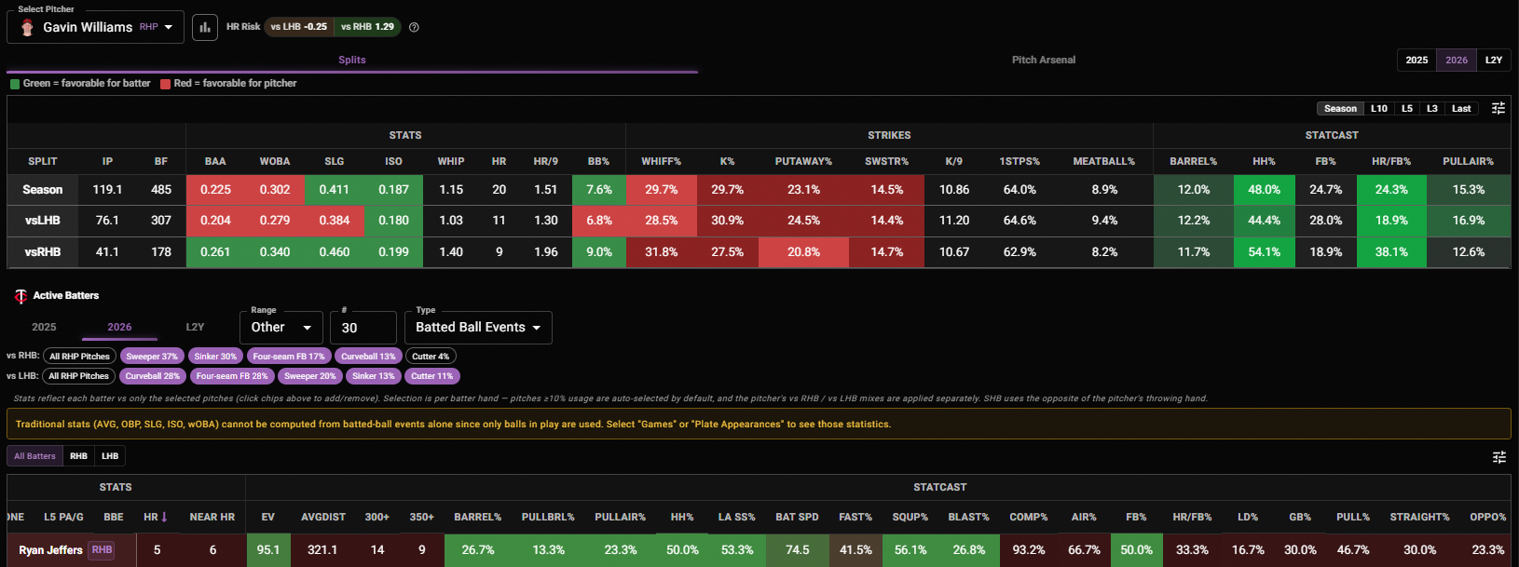Toggle the Sweeper 37% pitch chip
Viewport: 1519px width, 567px height.
(152, 356)
